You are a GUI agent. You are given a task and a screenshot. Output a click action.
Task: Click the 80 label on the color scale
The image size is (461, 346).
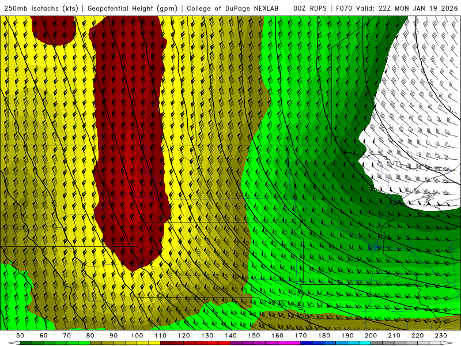click(90, 336)
